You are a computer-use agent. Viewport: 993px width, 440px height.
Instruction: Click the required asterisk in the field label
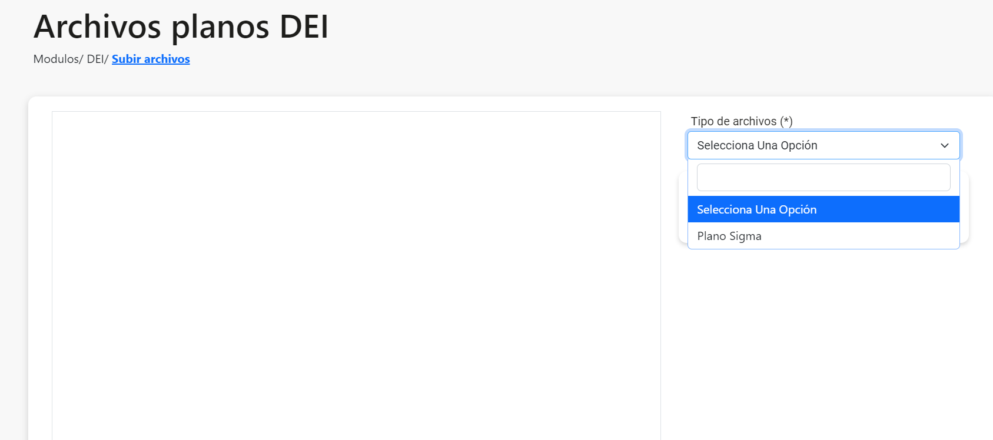pos(786,121)
